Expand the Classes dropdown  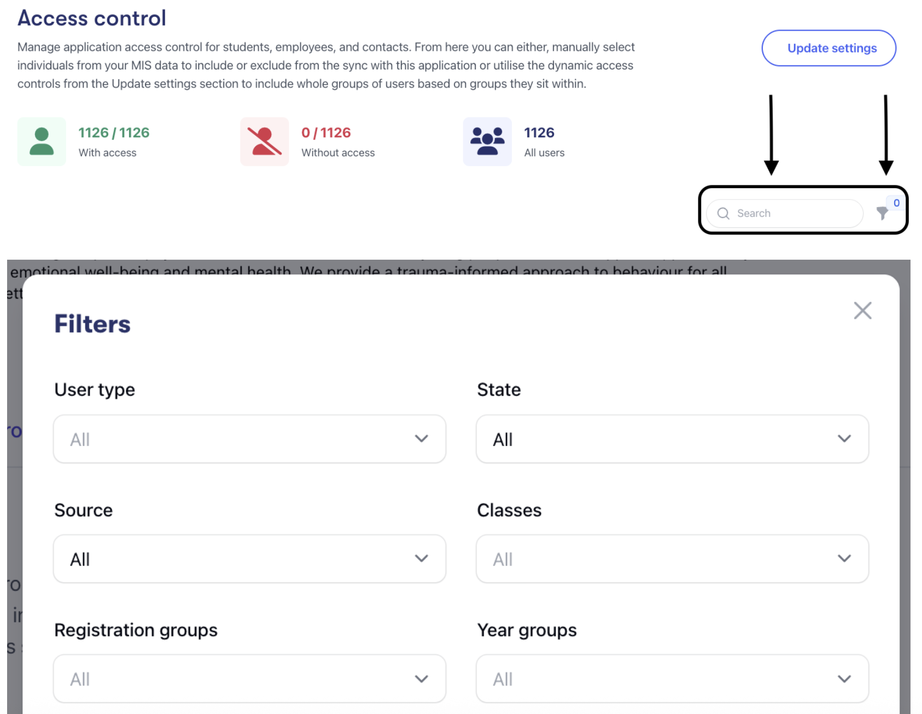tap(672, 559)
